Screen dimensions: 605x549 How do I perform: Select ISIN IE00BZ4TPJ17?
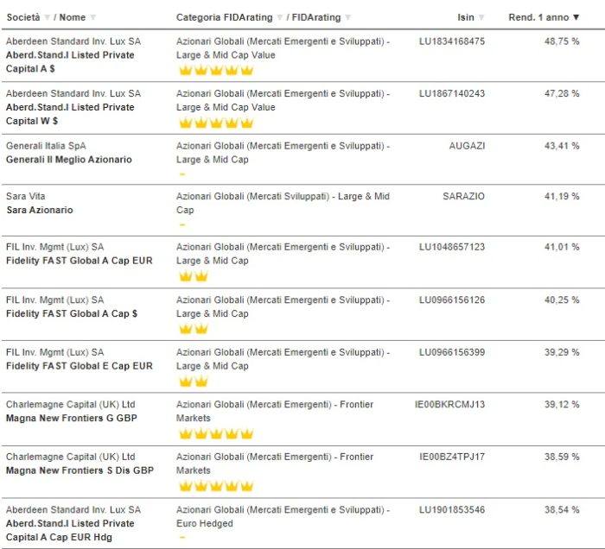[452, 457]
